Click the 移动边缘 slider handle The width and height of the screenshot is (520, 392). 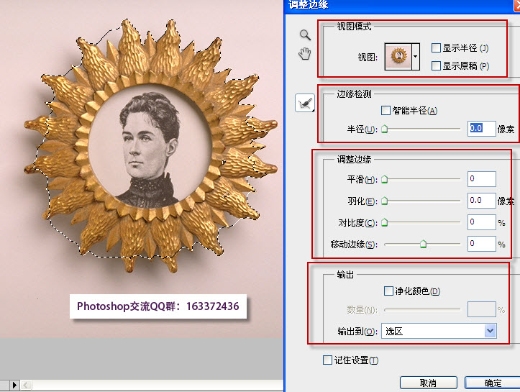(423, 244)
